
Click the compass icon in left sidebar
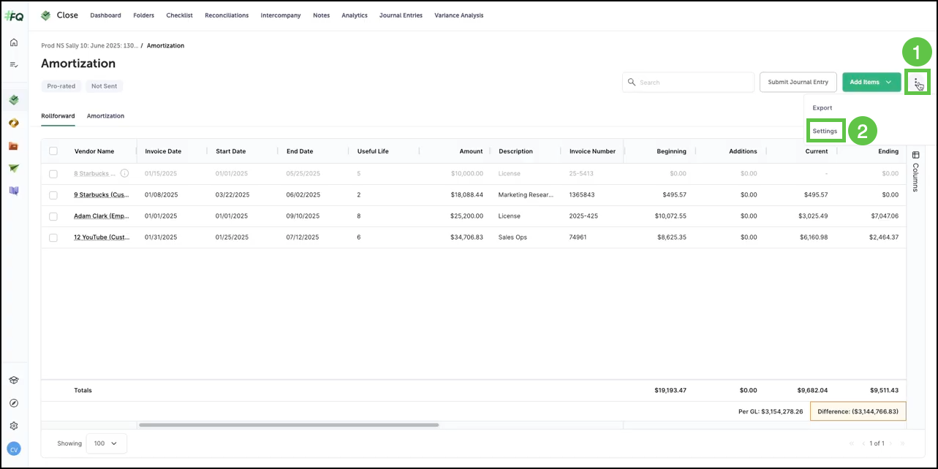coord(13,403)
